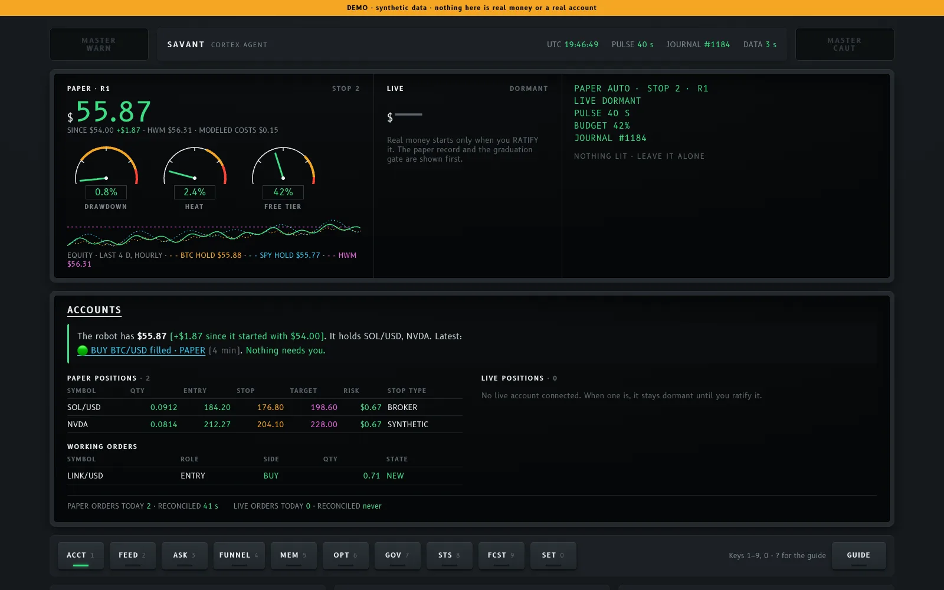Open the ASK tab
Viewport: 944px width, 590px height.
pyautogui.click(x=184, y=555)
